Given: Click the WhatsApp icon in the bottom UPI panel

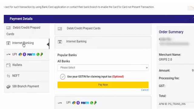Looking at the screenshot, I should click(x=92, y=103).
